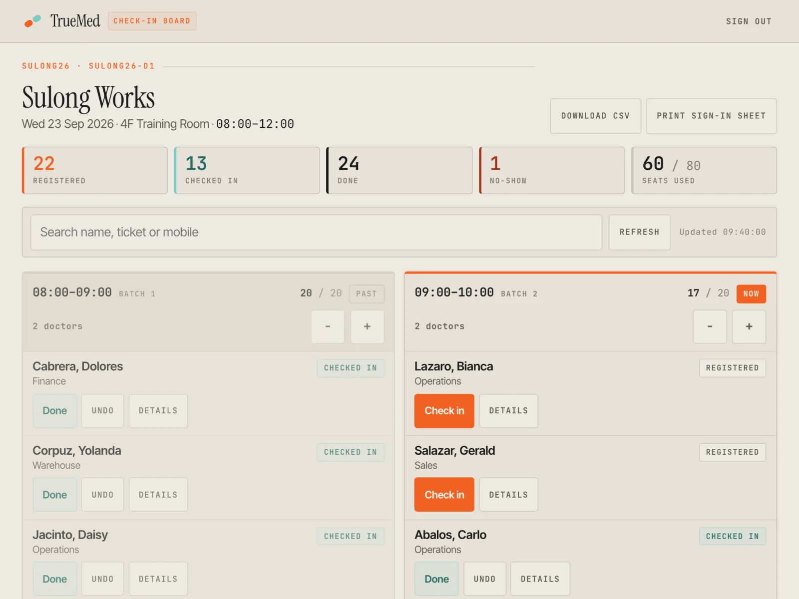Decrease doctors for Batch 1
This screenshot has height=599, width=799.
(x=328, y=326)
